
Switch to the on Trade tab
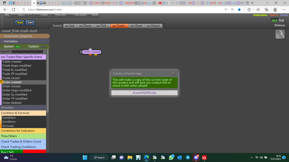point(119,26)
